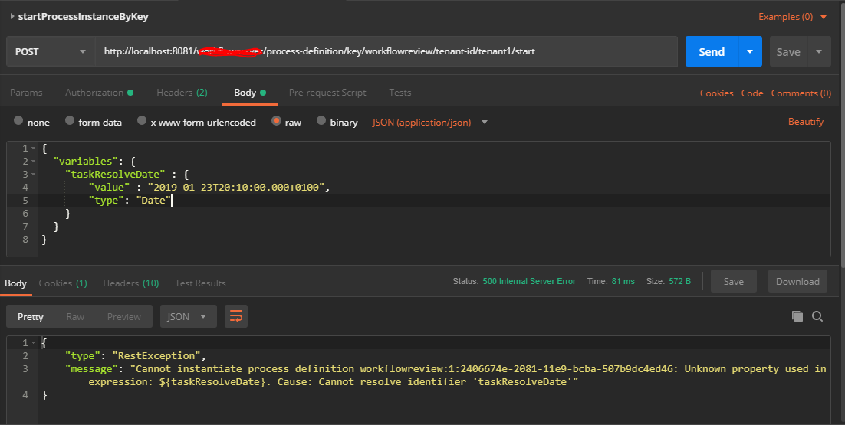Viewport: 845px width, 425px height.
Task: Collapse response fold arrow on line 1
Action: click(34, 343)
